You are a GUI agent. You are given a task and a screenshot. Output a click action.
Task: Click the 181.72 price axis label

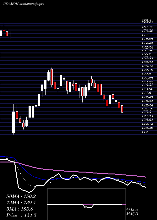coord(147,27)
